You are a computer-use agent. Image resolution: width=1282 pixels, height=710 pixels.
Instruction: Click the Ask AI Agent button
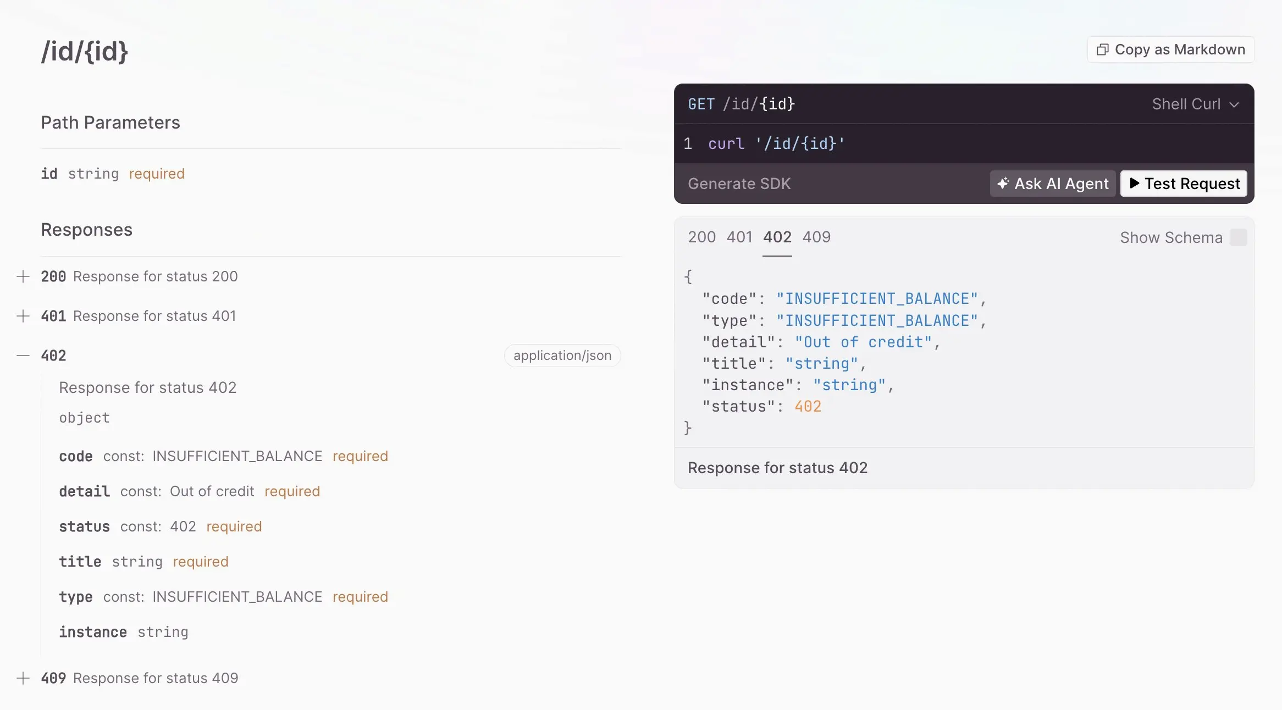1052,184
